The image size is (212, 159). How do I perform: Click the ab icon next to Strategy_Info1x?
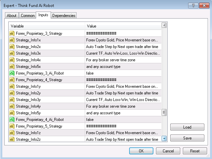point(12,40)
